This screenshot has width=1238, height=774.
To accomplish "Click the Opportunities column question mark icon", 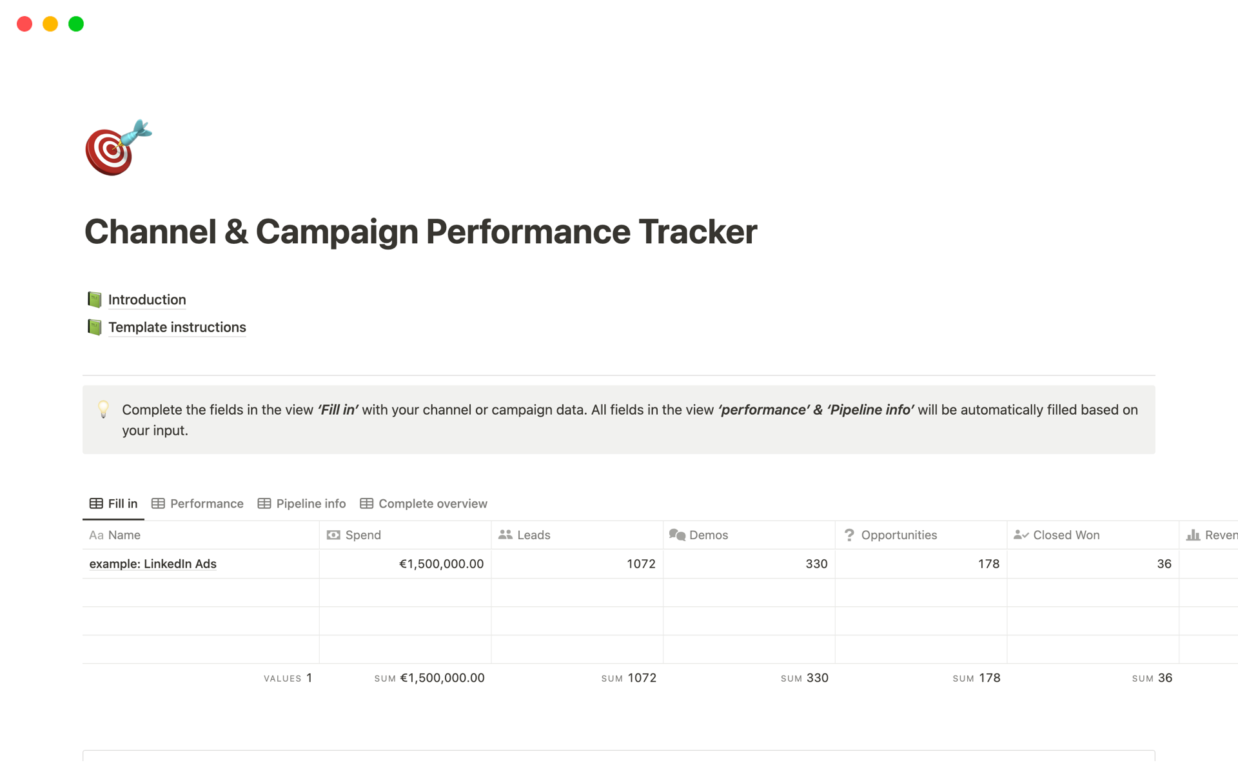I will (849, 535).
